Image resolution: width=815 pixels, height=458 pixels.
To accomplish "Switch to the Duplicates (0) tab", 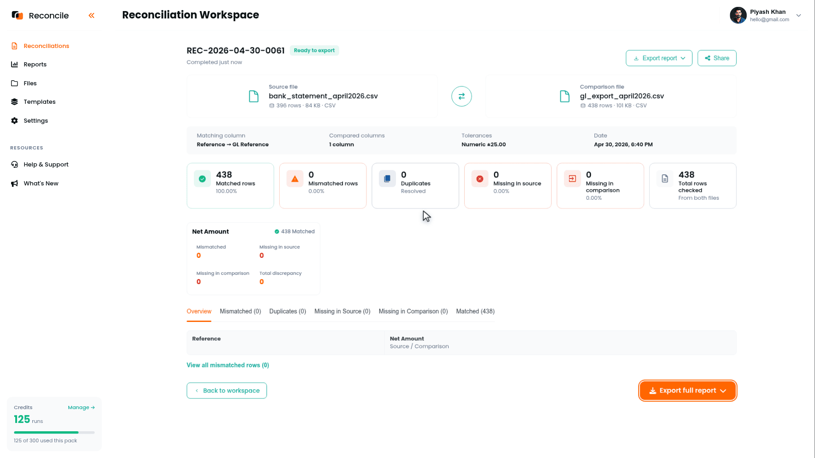I will coord(288,311).
